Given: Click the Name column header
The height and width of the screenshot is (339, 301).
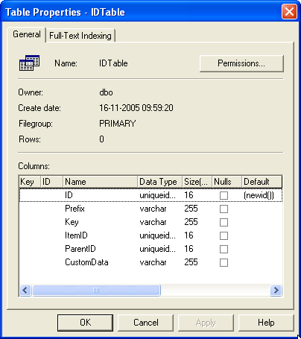Looking at the screenshot, I should 101,182.
